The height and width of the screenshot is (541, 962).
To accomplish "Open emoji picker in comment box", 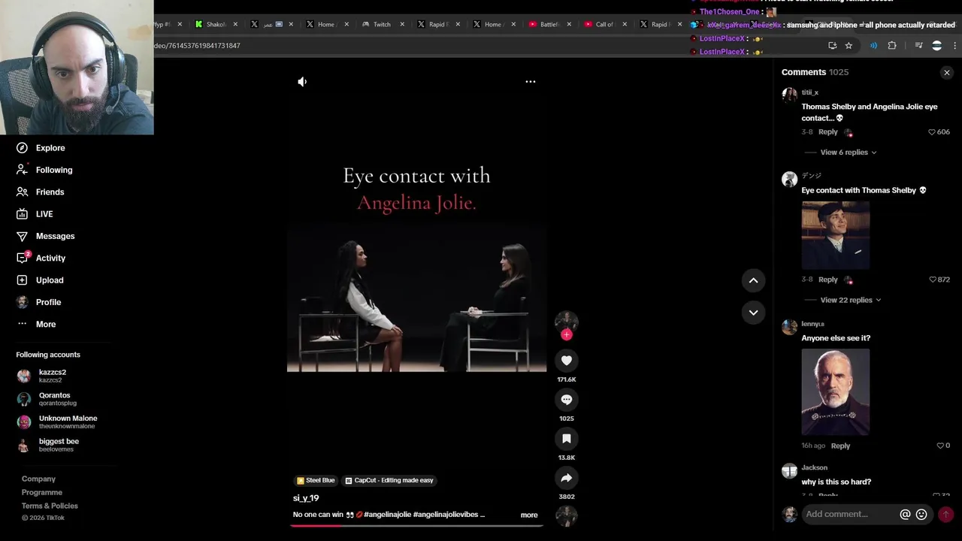I will [x=921, y=515].
